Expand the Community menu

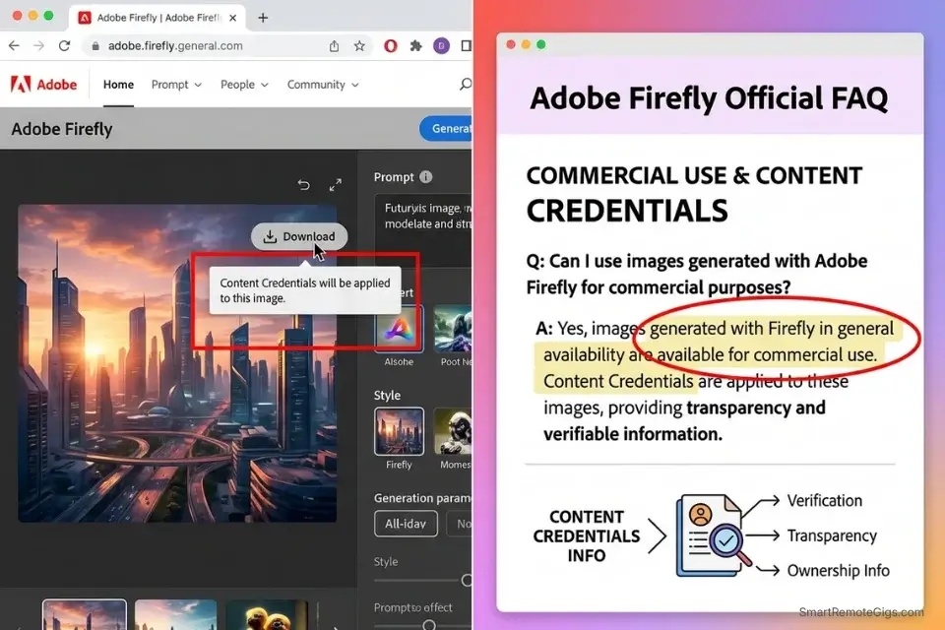(323, 85)
